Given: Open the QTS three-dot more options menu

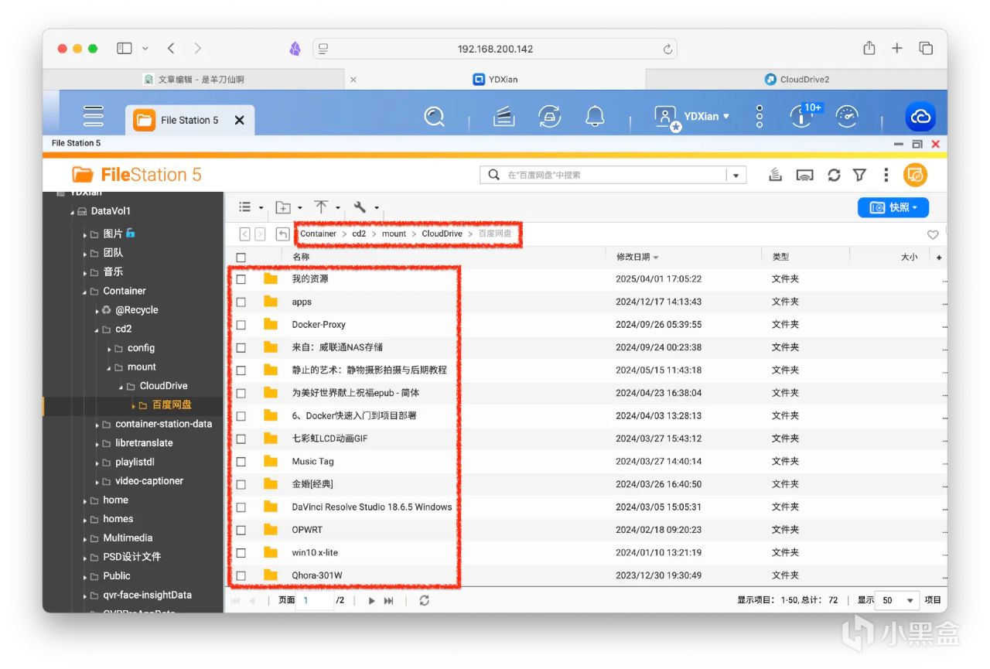Looking at the screenshot, I should pos(760,117).
